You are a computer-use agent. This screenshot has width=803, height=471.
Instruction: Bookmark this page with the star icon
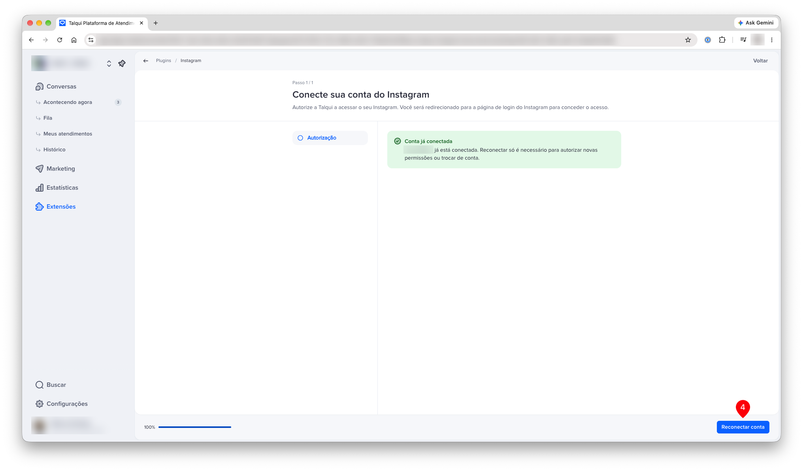(x=688, y=40)
